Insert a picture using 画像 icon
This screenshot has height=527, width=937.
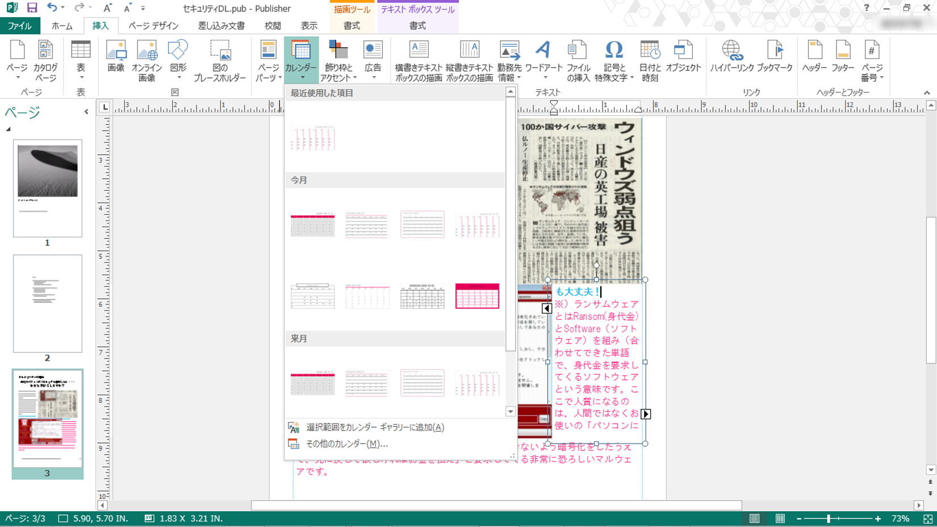[116, 57]
